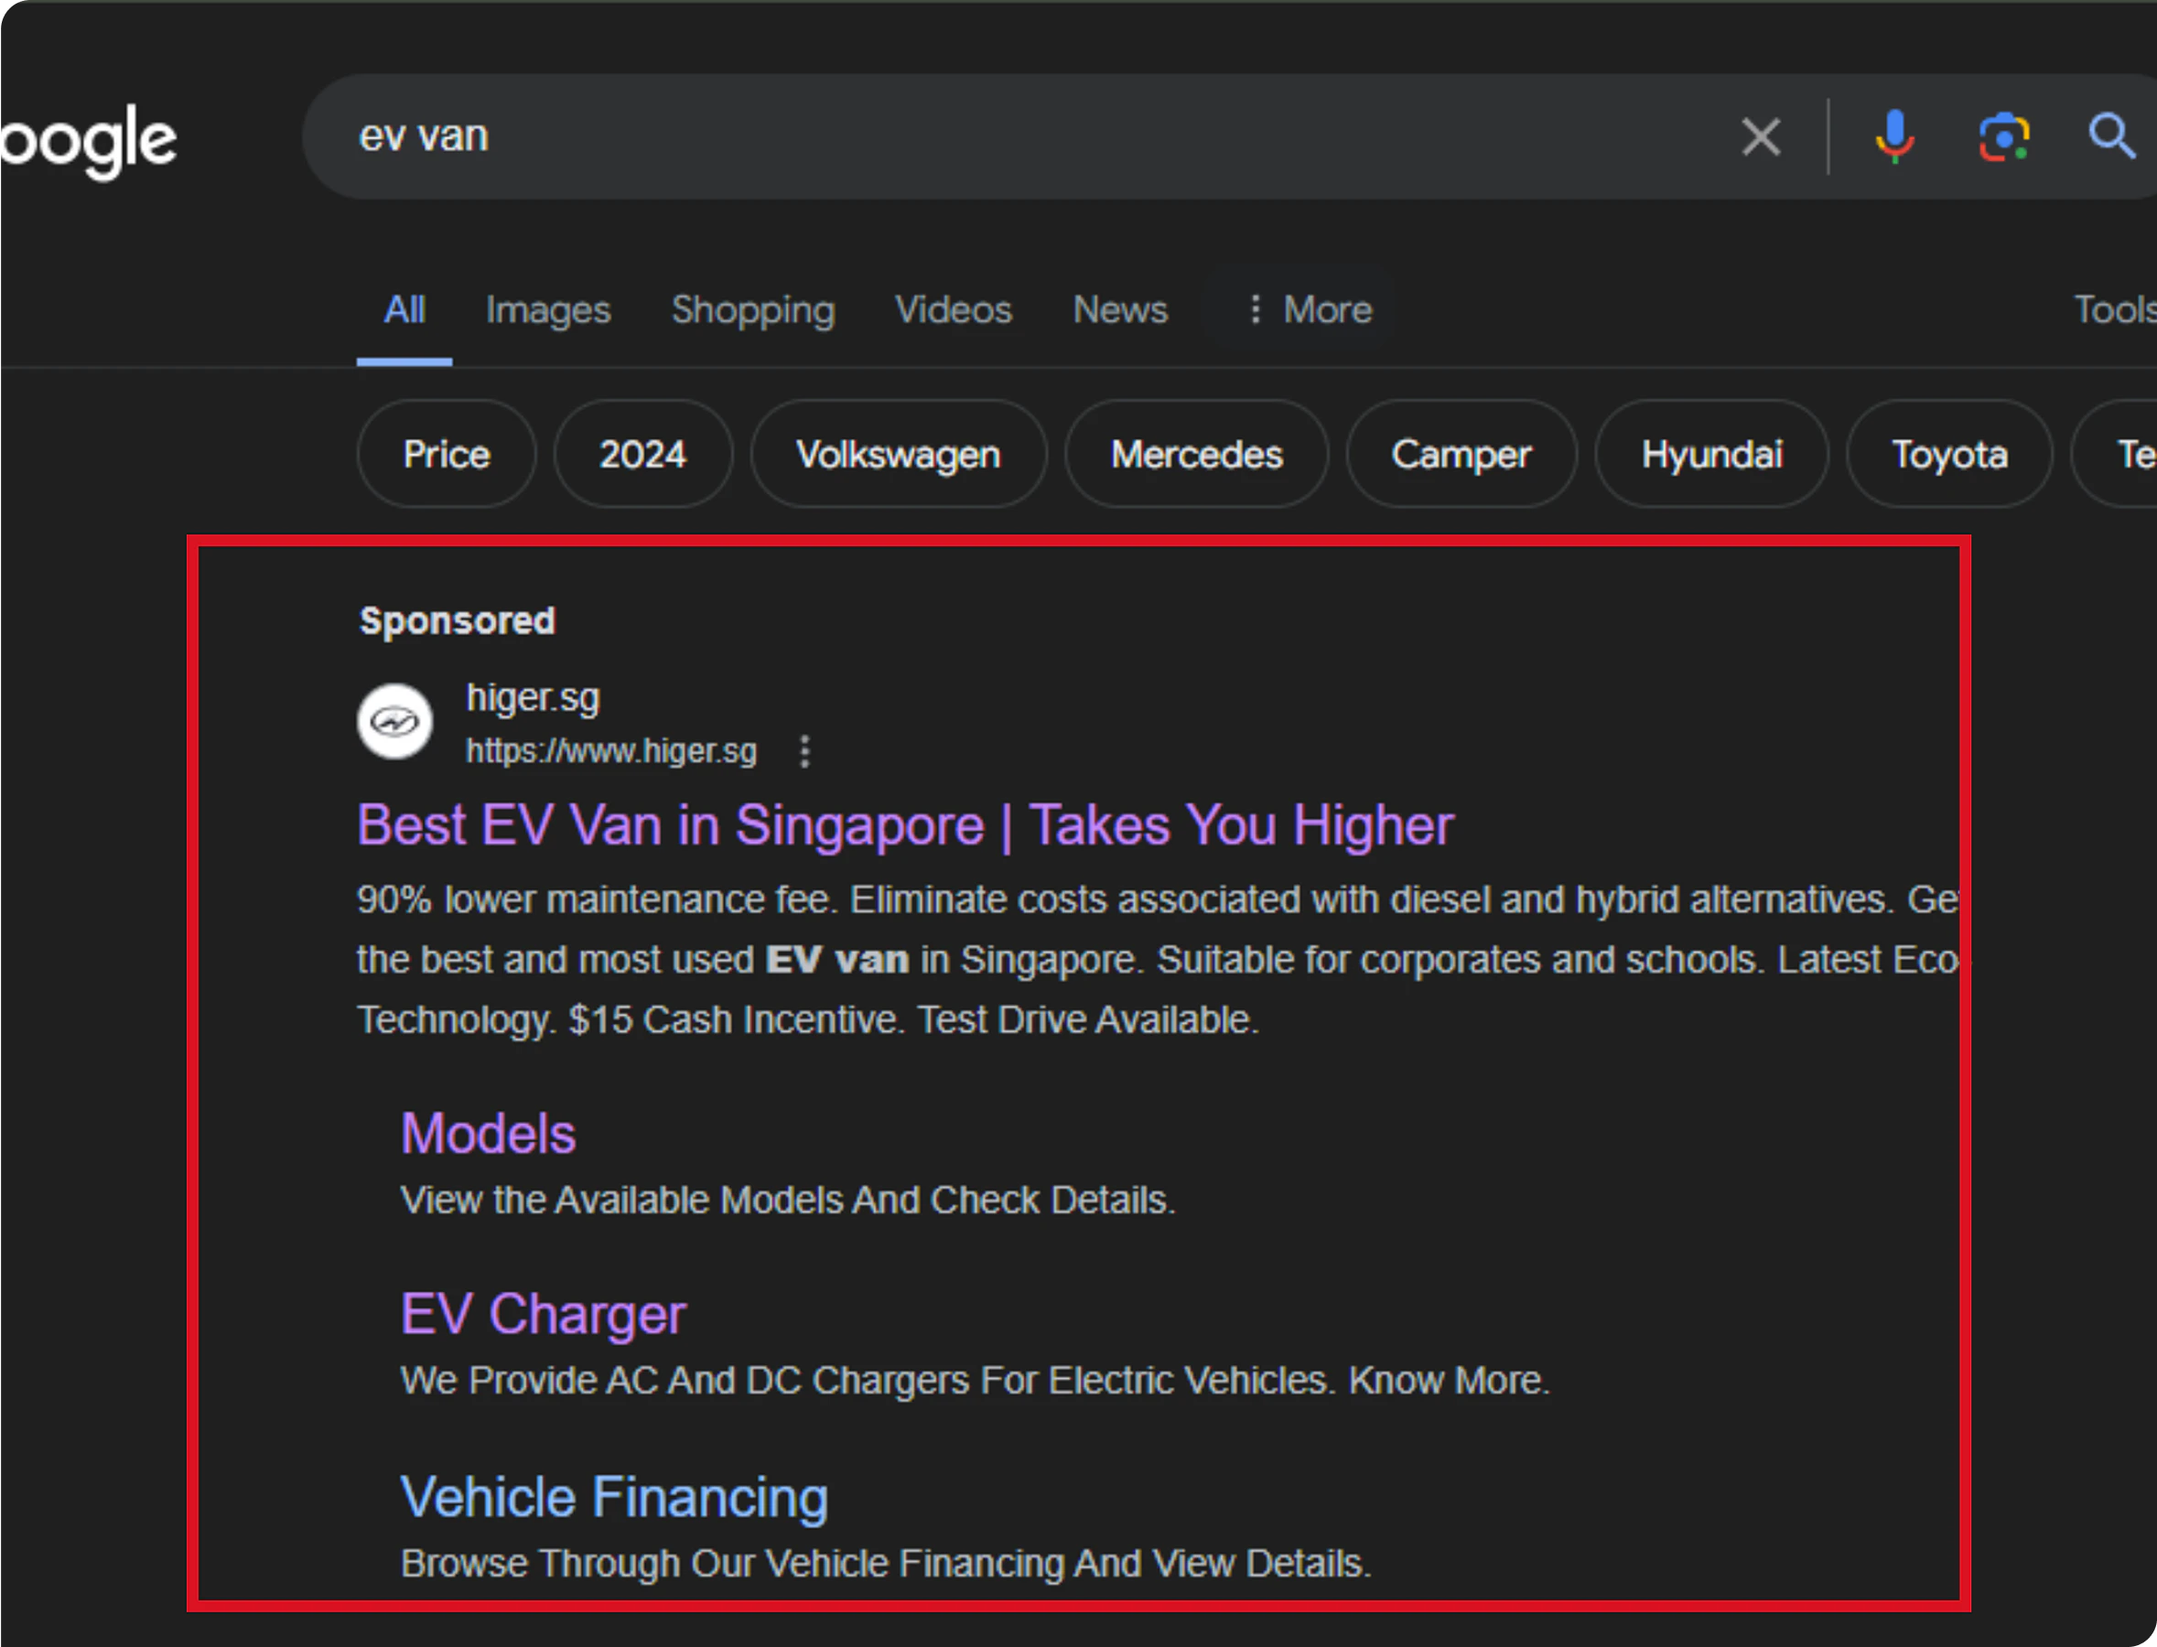Click into the ev van search field

click(x=980, y=136)
